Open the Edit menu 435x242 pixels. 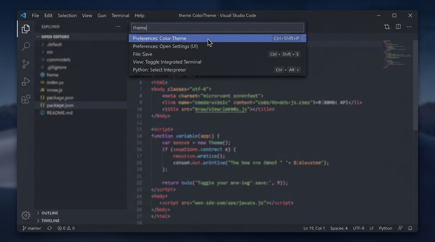(48, 15)
